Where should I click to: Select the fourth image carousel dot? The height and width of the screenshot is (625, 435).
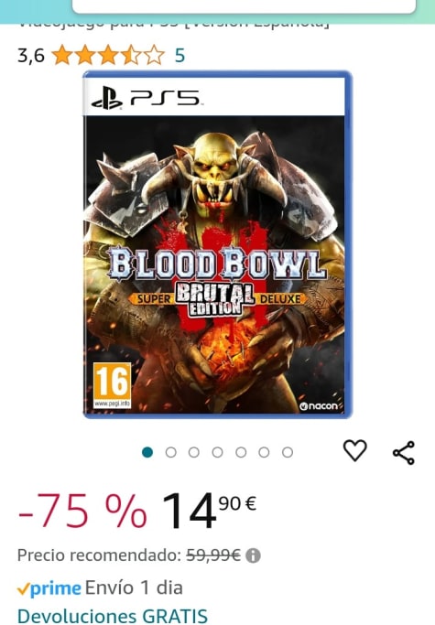[x=218, y=452]
